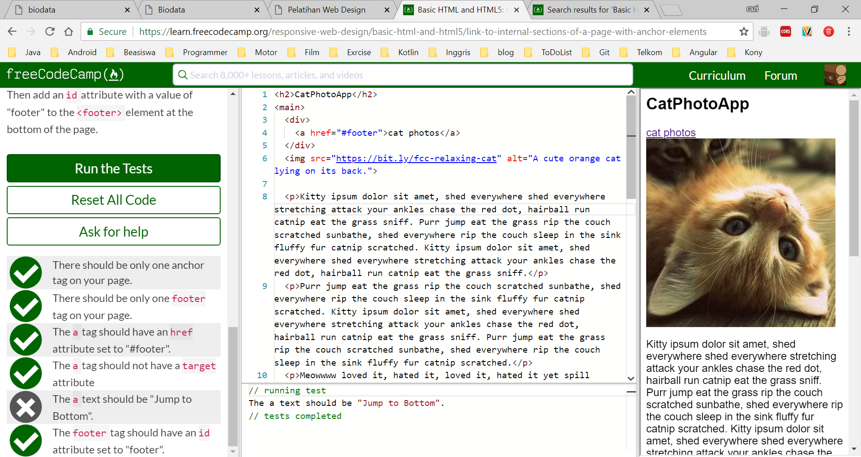Open the CORS extension icon
The height and width of the screenshot is (457, 861).
pos(786,31)
